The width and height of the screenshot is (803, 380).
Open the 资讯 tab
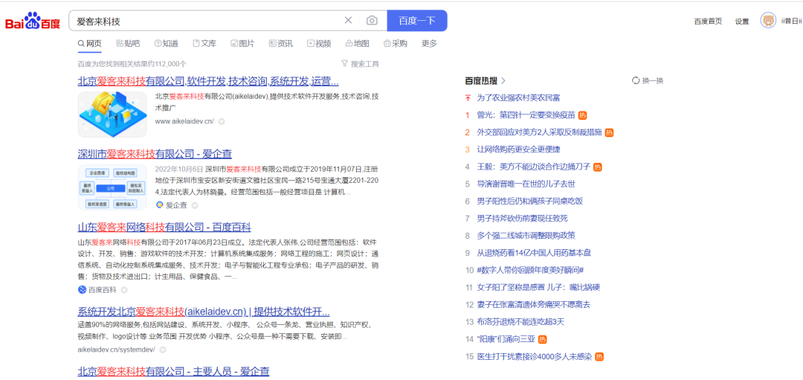(280, 44)
